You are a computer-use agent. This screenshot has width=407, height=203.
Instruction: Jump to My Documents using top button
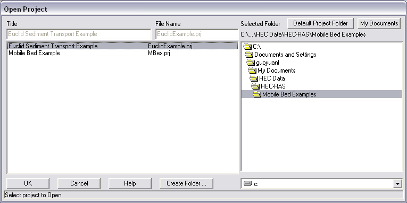click(x=379, y=23)
